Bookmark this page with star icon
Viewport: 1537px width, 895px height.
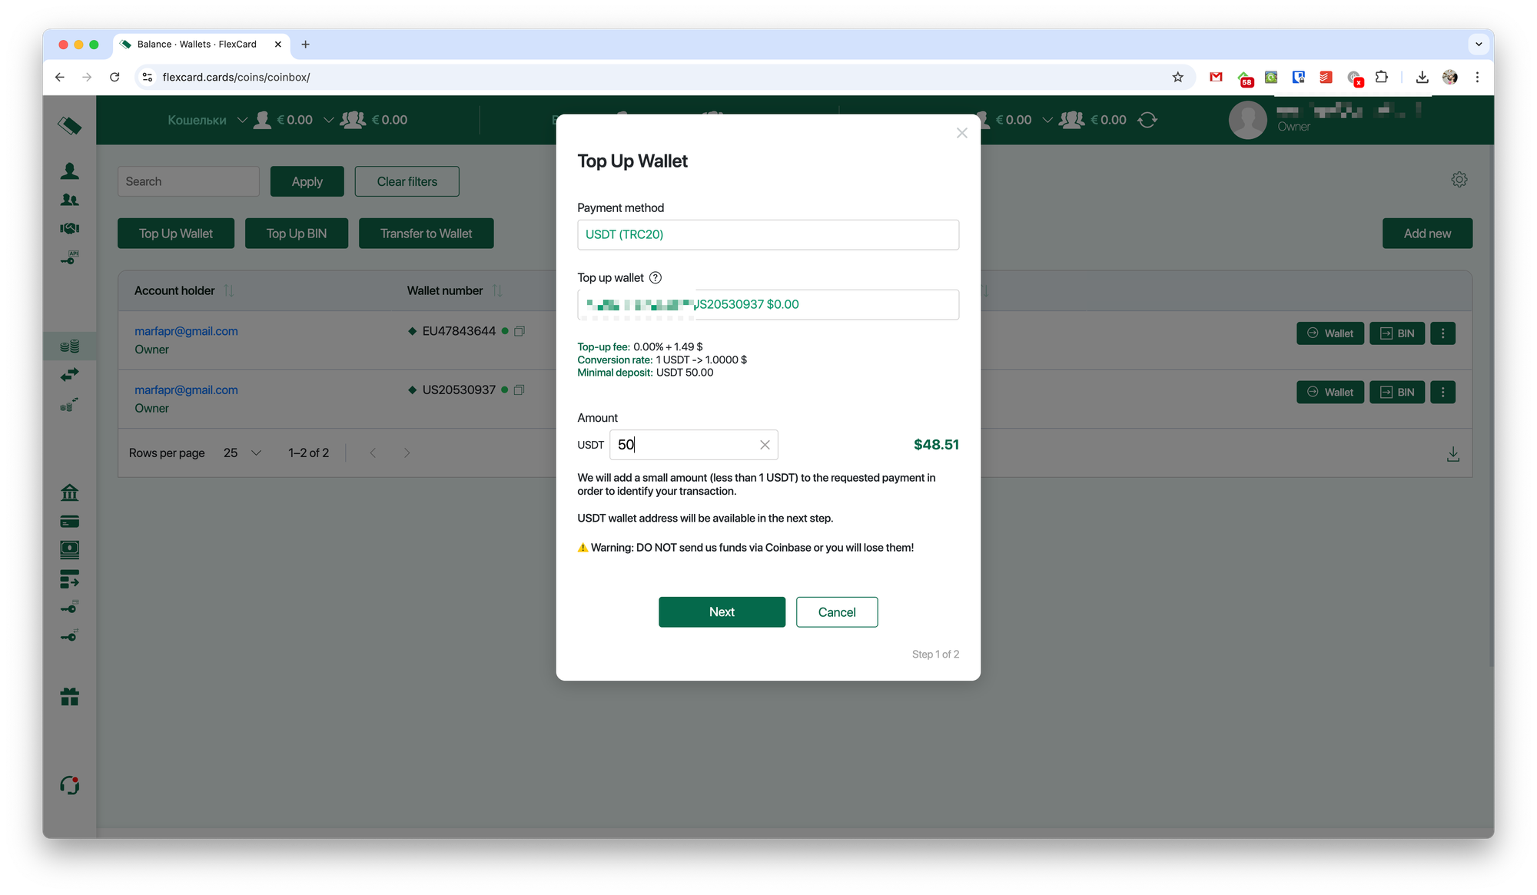tap(1177, 77)
